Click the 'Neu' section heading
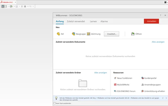This screenshot has height=106, width=168. tap(58, 27)
